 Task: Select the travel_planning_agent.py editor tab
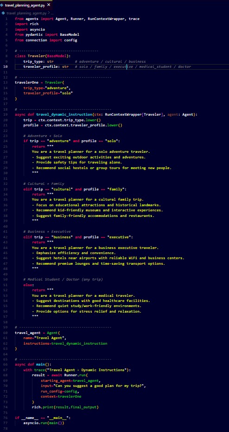pos(26,5)
